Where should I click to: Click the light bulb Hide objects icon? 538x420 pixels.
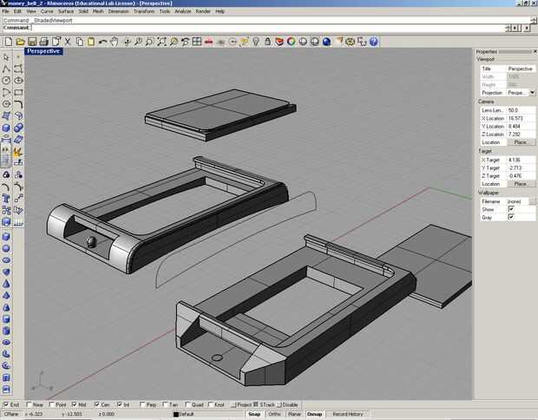pos(256,42)
